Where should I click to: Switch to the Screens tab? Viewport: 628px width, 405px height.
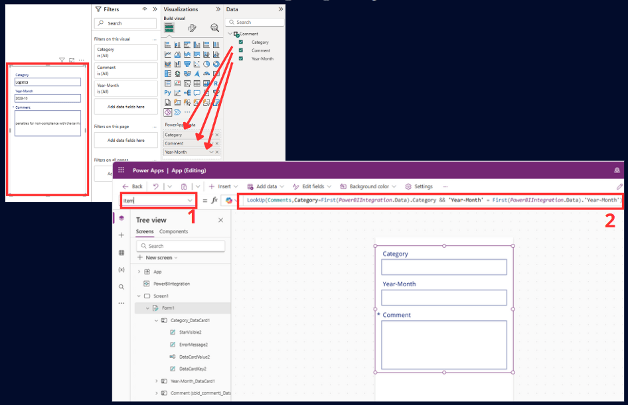[x=145, y=231]
